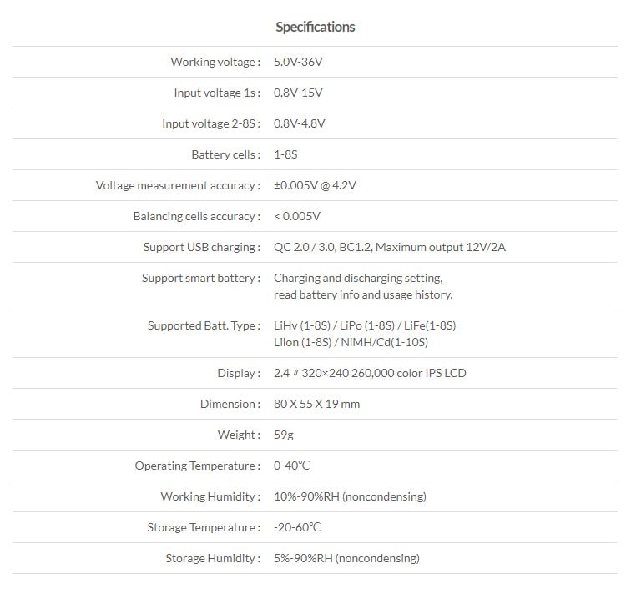Click the Balancing cells accuracy label
This screenshot has height=599, width=626.
pyautogui.click(x=196, y=216)
